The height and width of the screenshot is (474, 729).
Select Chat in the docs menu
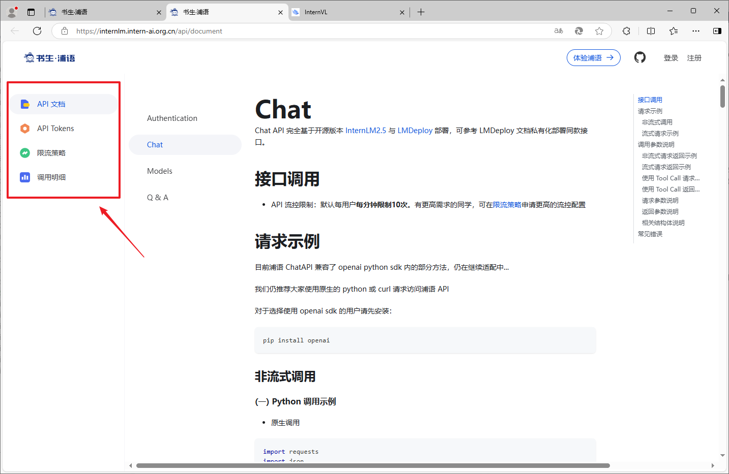tap(185, 145)
